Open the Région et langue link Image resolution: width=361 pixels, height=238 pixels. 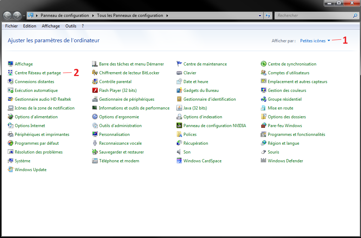coord(283,143)
